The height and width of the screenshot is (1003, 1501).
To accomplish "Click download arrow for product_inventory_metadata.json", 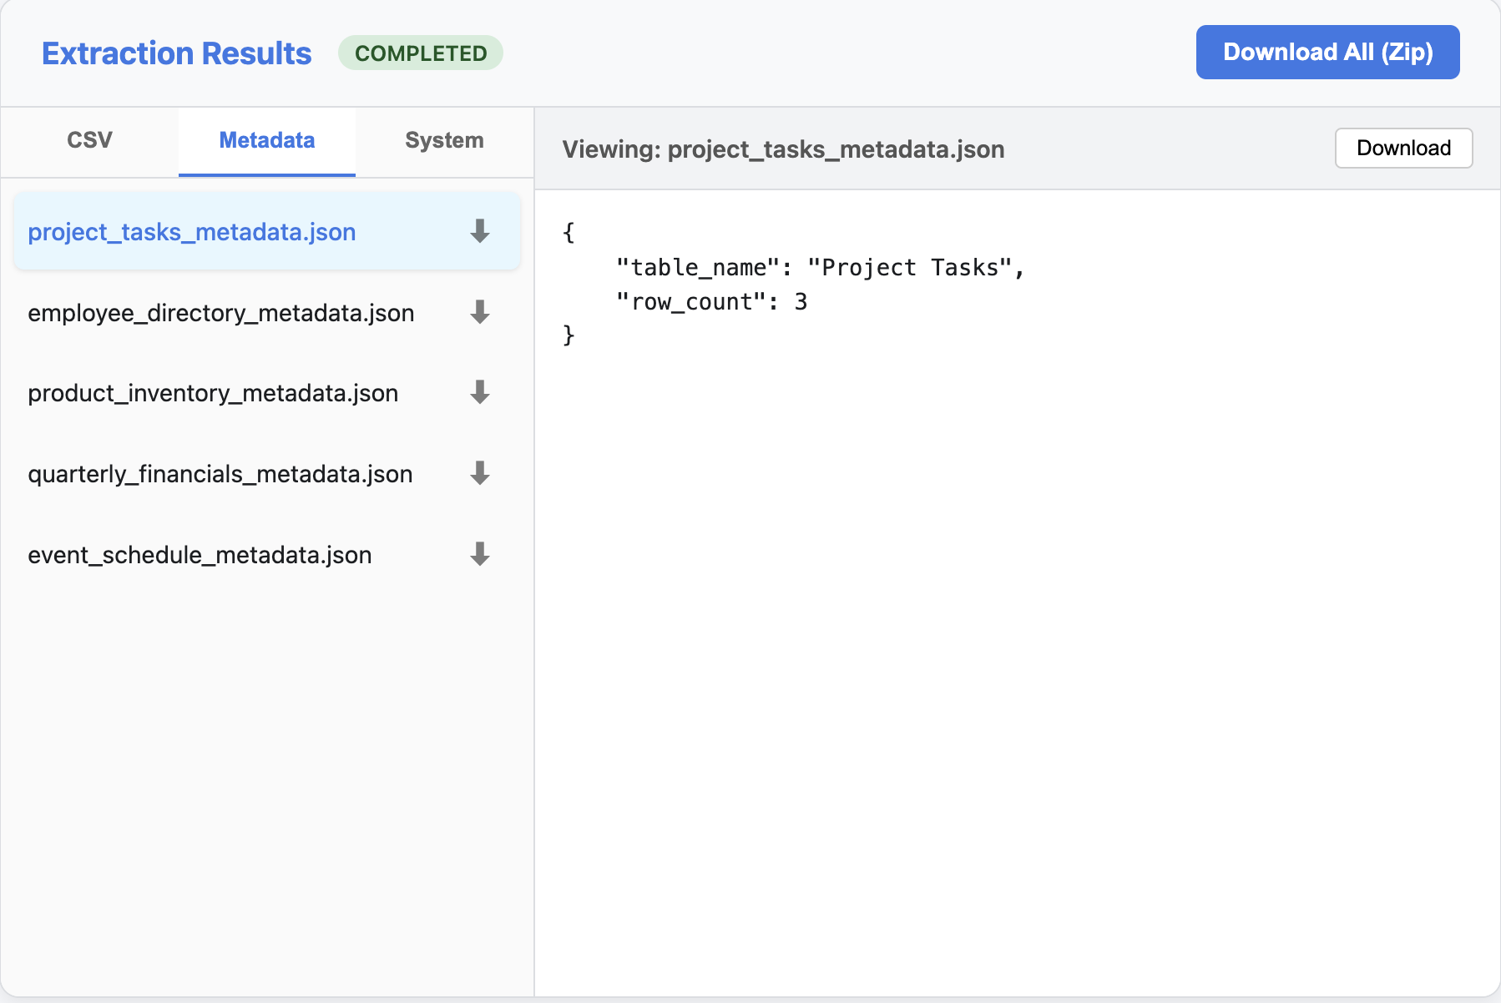I will tap(479, 392).
